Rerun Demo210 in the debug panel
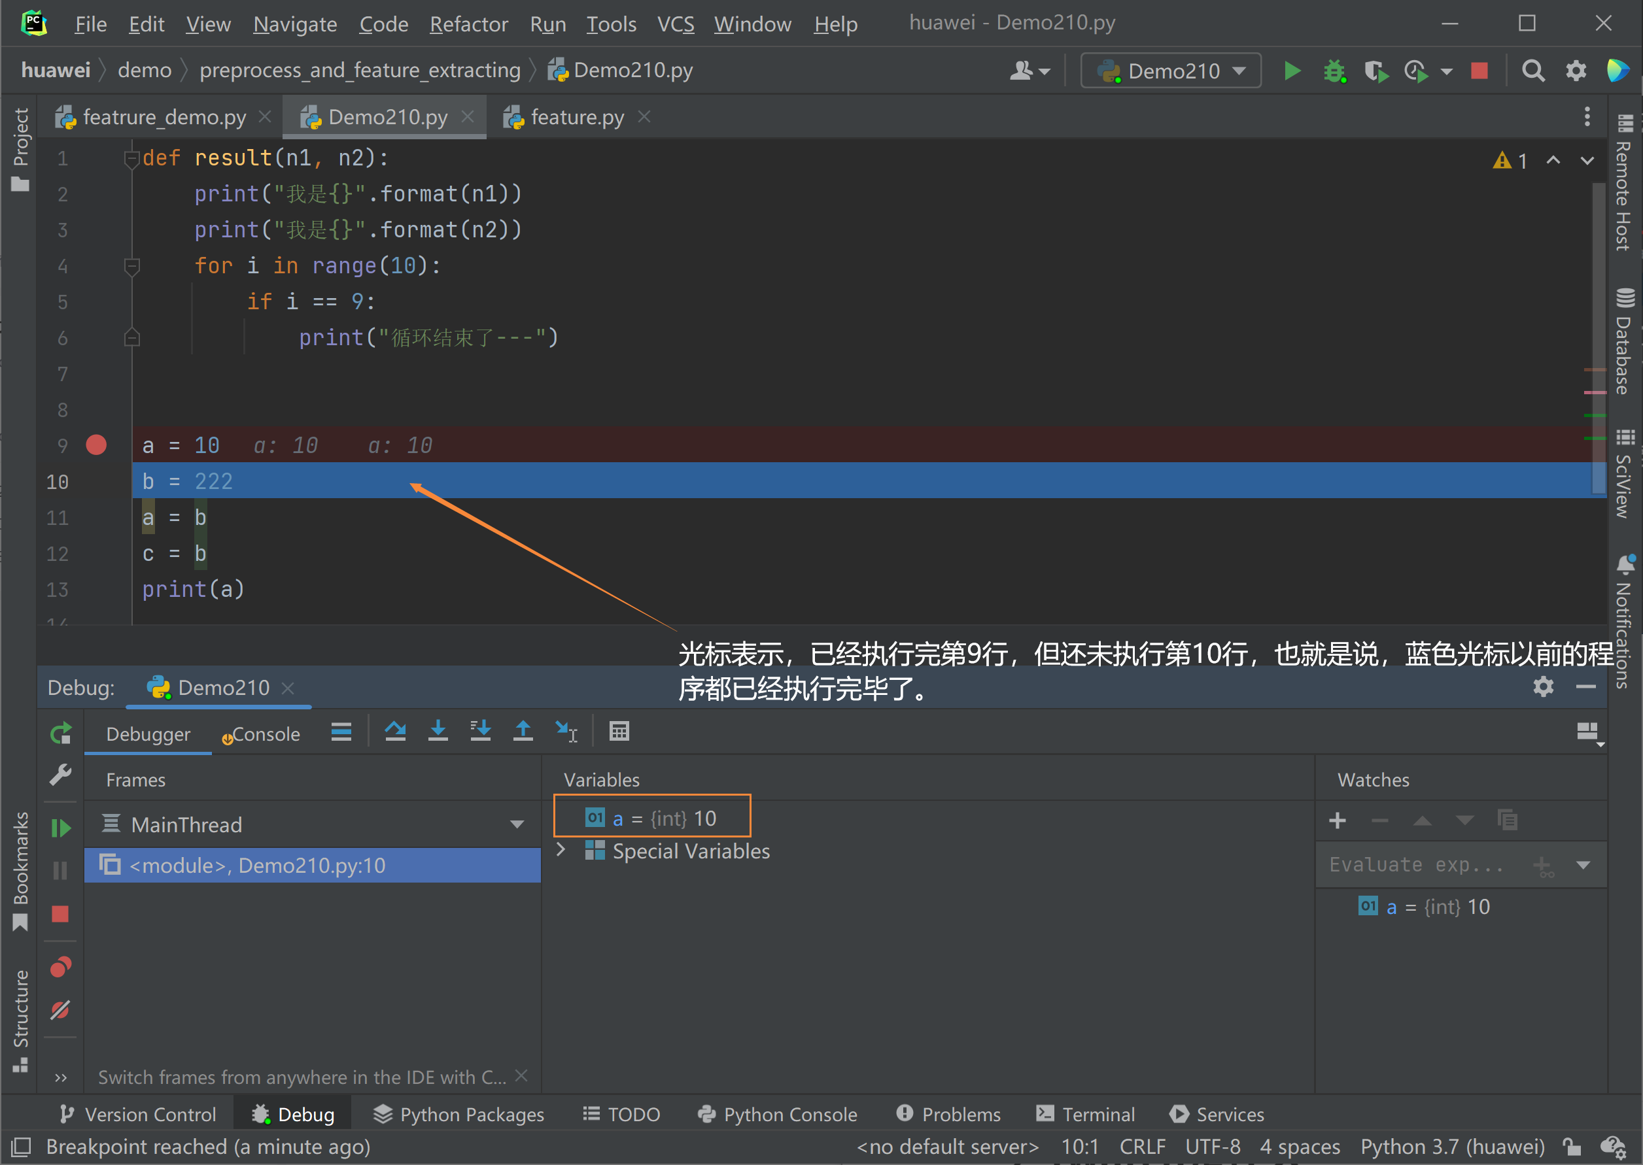 pos(61,733)
